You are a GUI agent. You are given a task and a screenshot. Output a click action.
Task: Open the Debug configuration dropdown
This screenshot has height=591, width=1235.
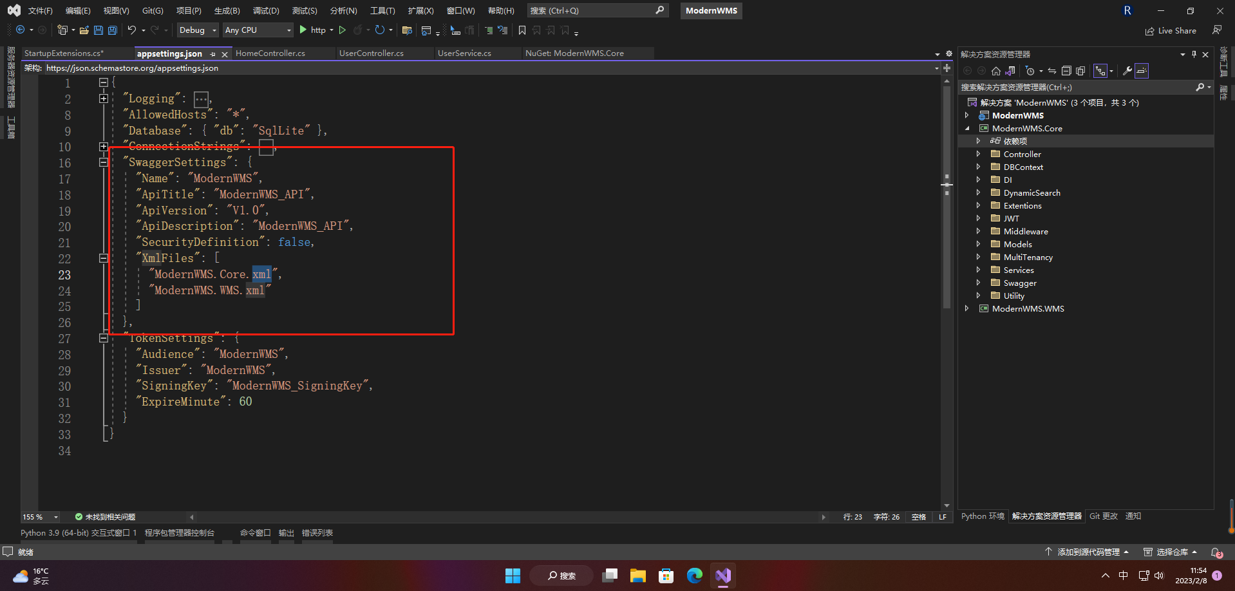[198, 30]
